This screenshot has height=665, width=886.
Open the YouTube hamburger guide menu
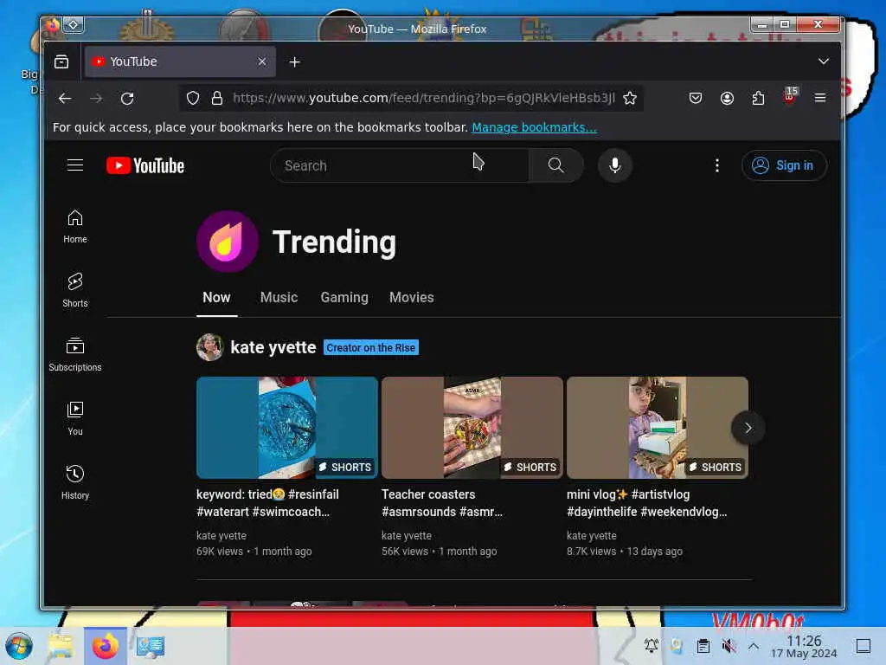click(75, 165)
